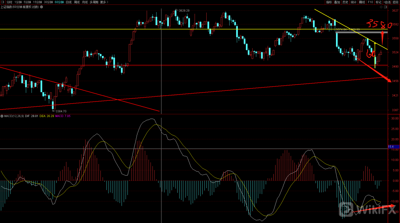Click the left sidebar panel toggle icon
This screenshot has width=400, height=223.
[x=3, y=2]
